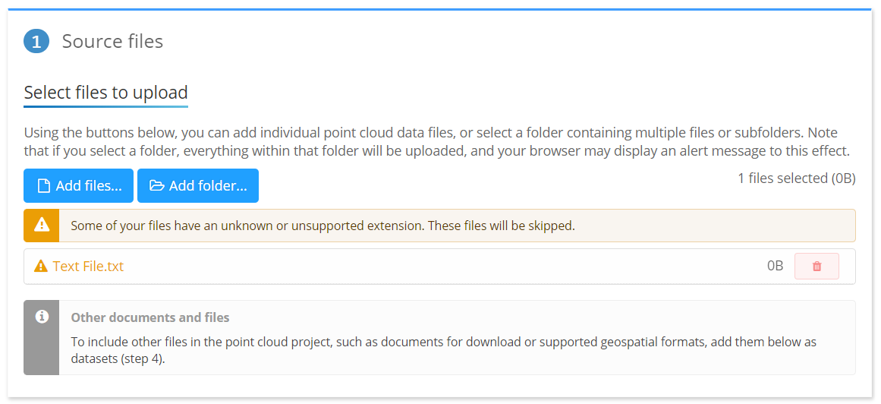881x404 pixels.
Task: Click the Select files to upload title
Action: (x=105, y=93)
